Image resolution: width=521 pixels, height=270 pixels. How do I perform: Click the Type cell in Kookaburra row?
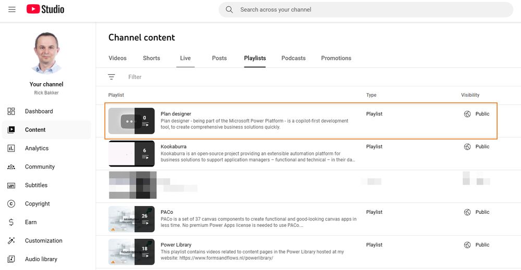(374, 147)
